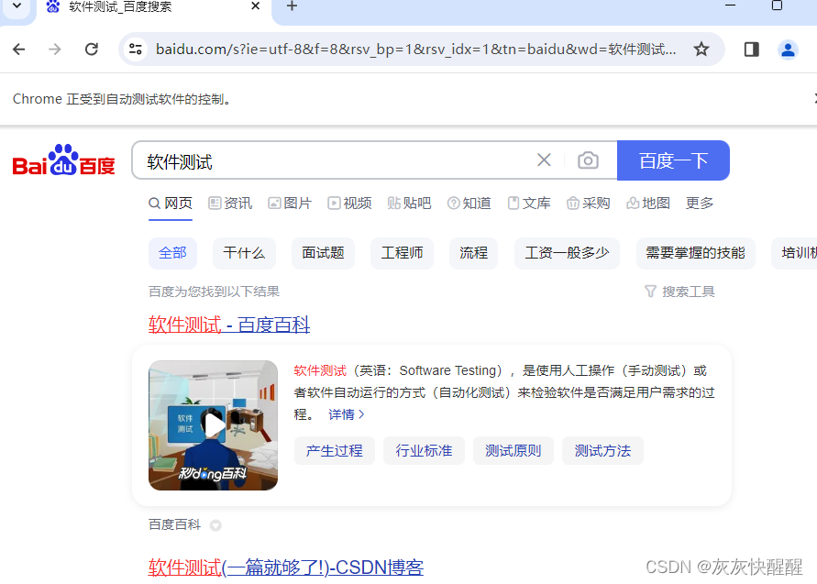Click the browser back arrow
The width and height of the screenshot is (817, 584).
pyautogui.click(x=18, y=50)
